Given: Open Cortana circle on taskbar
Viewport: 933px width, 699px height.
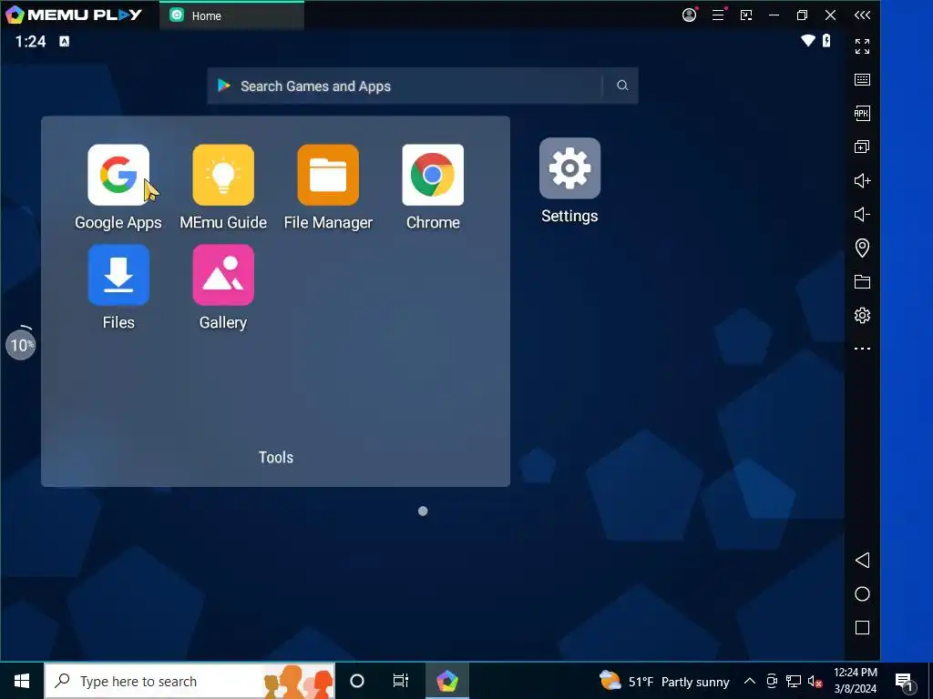Looking at the screenshot, I should click(x=357, y=681).
